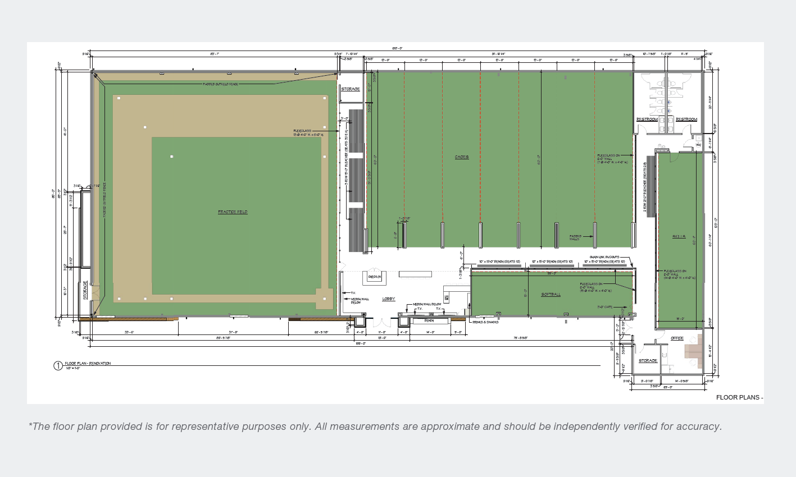This screenshot has width=796, height=477.
Task: Click the Floor Plan - Renovation title
Action: [x=88, y=364]
